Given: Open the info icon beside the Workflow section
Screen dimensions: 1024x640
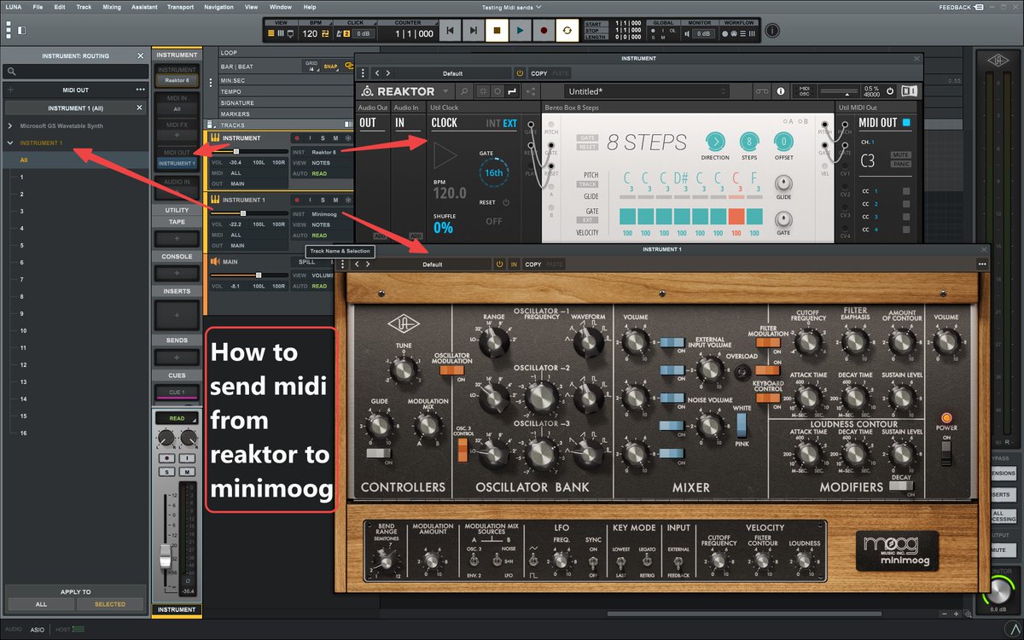Looking at the screenshot, I should pos(772,31).
